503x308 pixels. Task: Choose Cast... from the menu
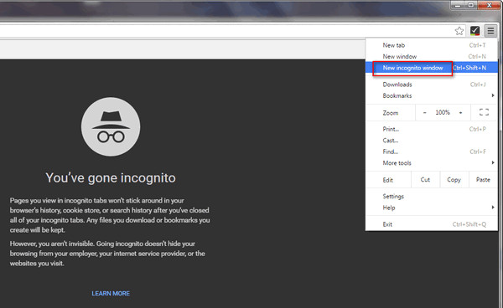point(432,141)
